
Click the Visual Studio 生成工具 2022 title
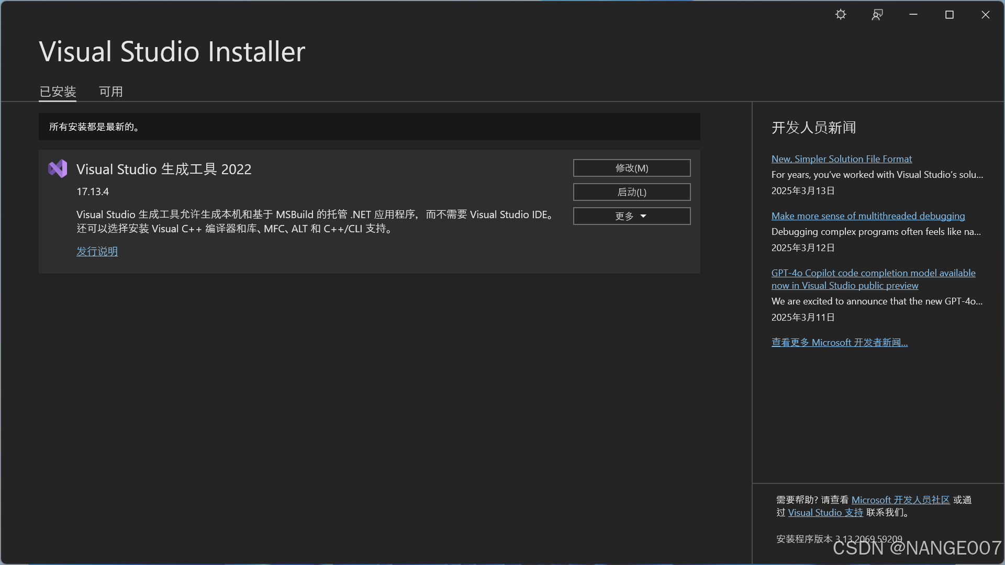(164, 169)
